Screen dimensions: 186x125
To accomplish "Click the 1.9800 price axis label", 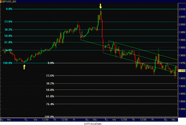I will point(182,55).
